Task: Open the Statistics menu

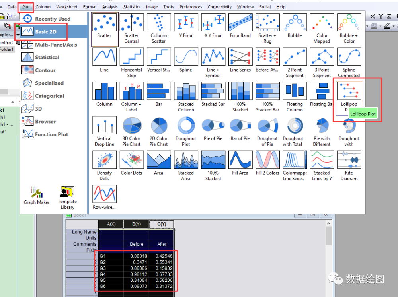Action: 132,7
